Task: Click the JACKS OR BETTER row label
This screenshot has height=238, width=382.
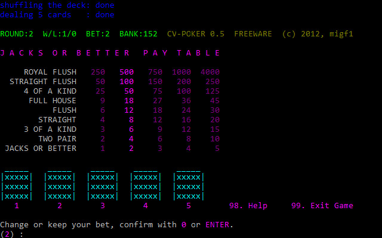Action: pos(41,148)
